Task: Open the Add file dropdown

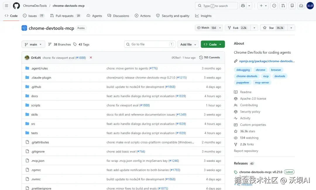Action: [x=188, y=44]
